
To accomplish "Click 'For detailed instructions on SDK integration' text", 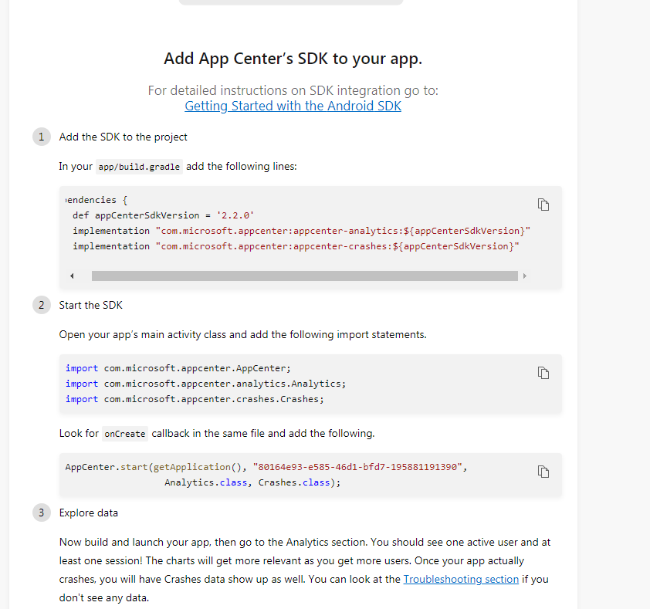I will coord(293,90).
